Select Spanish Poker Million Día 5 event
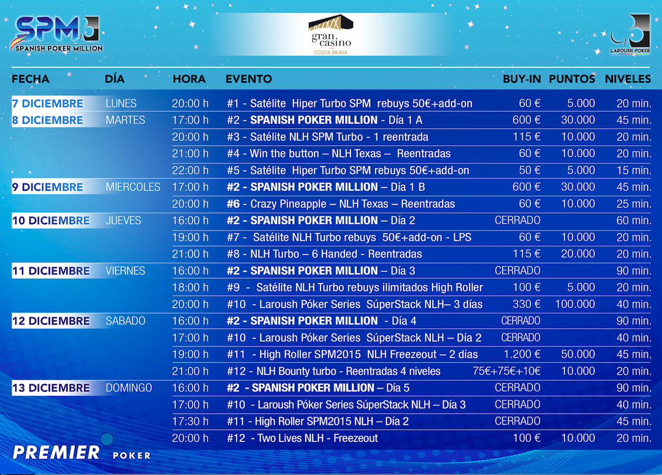 point(318,388)
